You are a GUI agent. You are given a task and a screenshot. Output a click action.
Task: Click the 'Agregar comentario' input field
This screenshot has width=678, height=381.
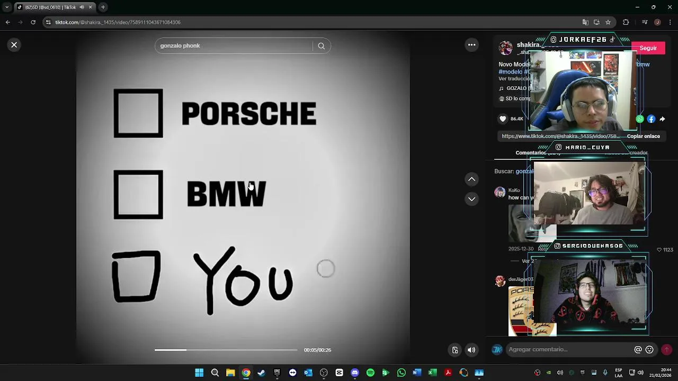pyautogui.click(x=569, y=349)
